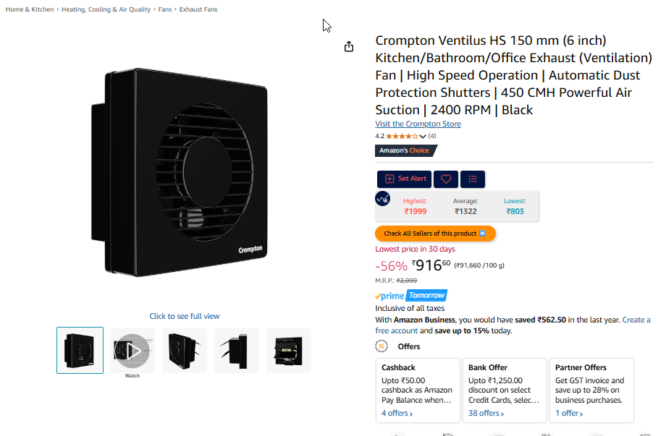Expand 1 offer under Partner Offers
Screen dimensions: 666x436
[569, 413]
